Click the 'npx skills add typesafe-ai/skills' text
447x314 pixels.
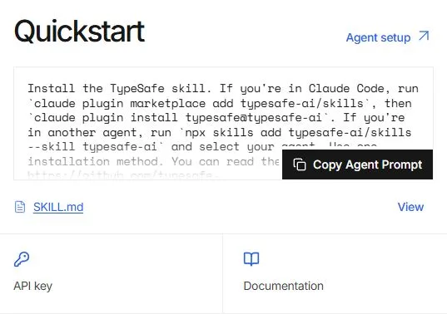[x=295, y=132]
